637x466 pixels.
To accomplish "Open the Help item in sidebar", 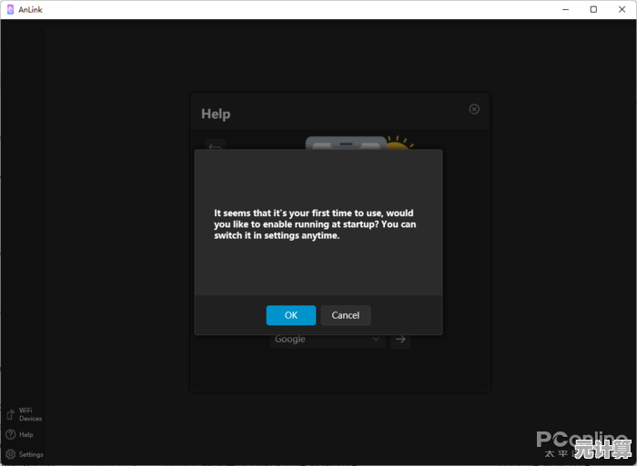I will [x=19, y=434].
